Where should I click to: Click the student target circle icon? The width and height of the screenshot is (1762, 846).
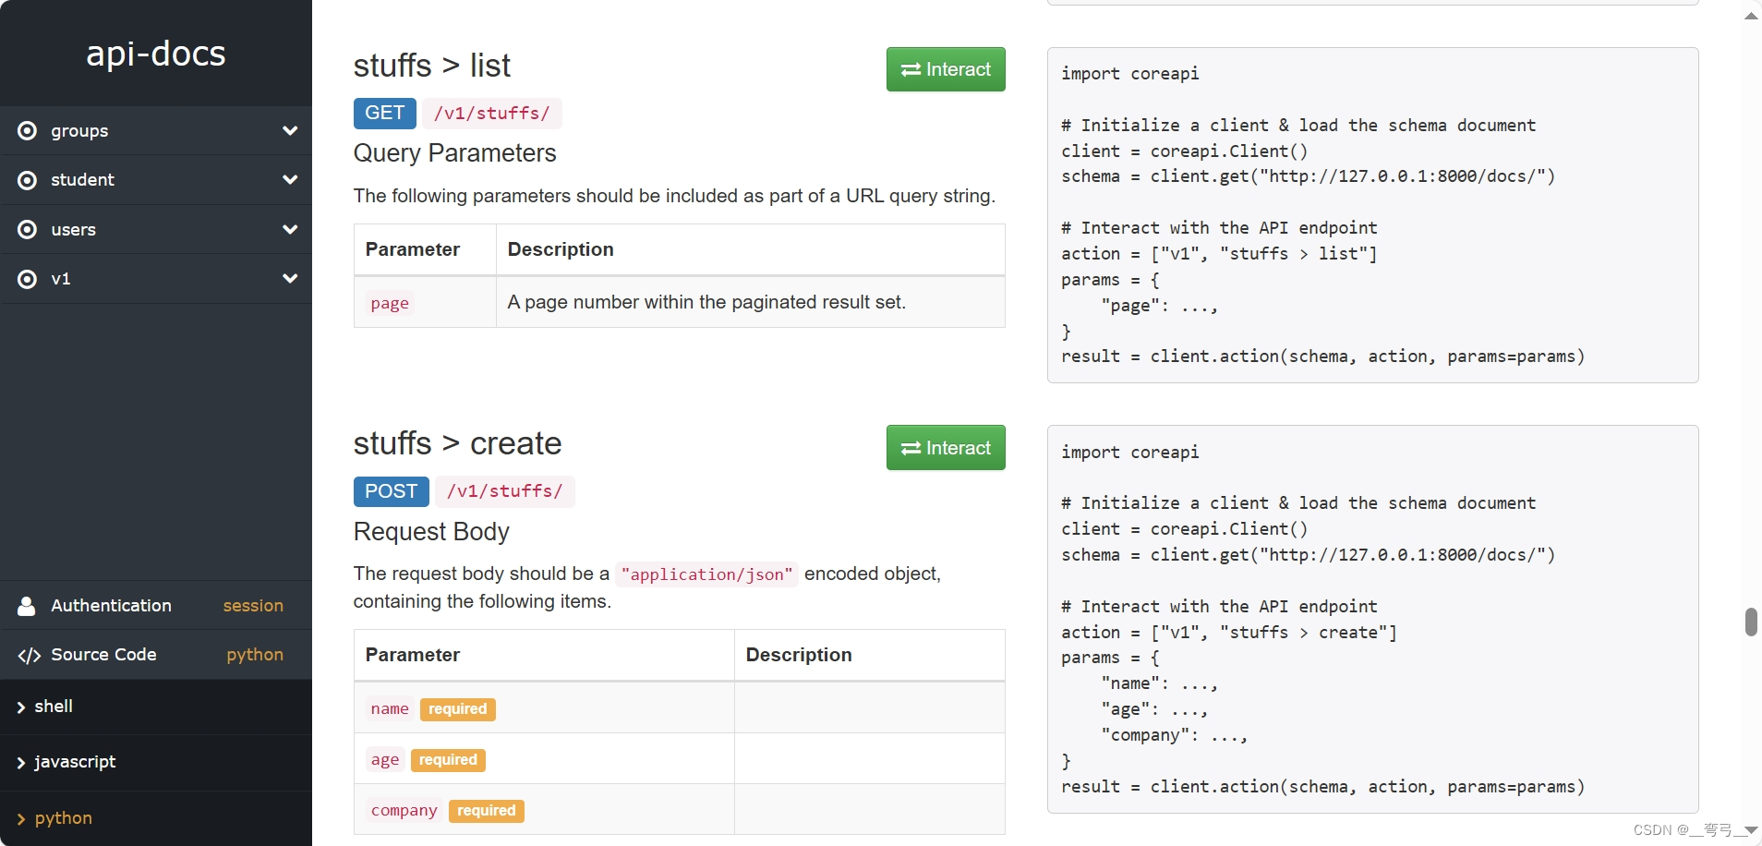(x=28, y=180)
